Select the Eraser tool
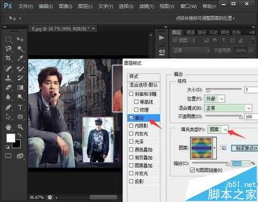 8,88
